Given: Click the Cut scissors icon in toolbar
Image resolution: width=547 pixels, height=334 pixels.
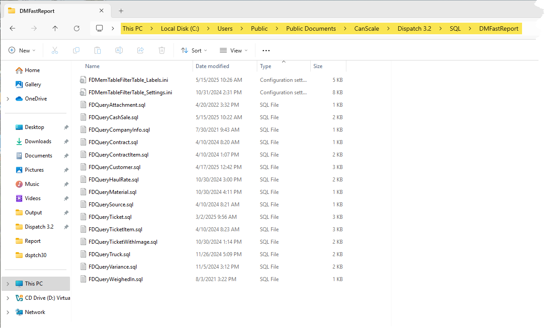Looking at the screenshot, I should pyautogui.click(x=55, y=51).
